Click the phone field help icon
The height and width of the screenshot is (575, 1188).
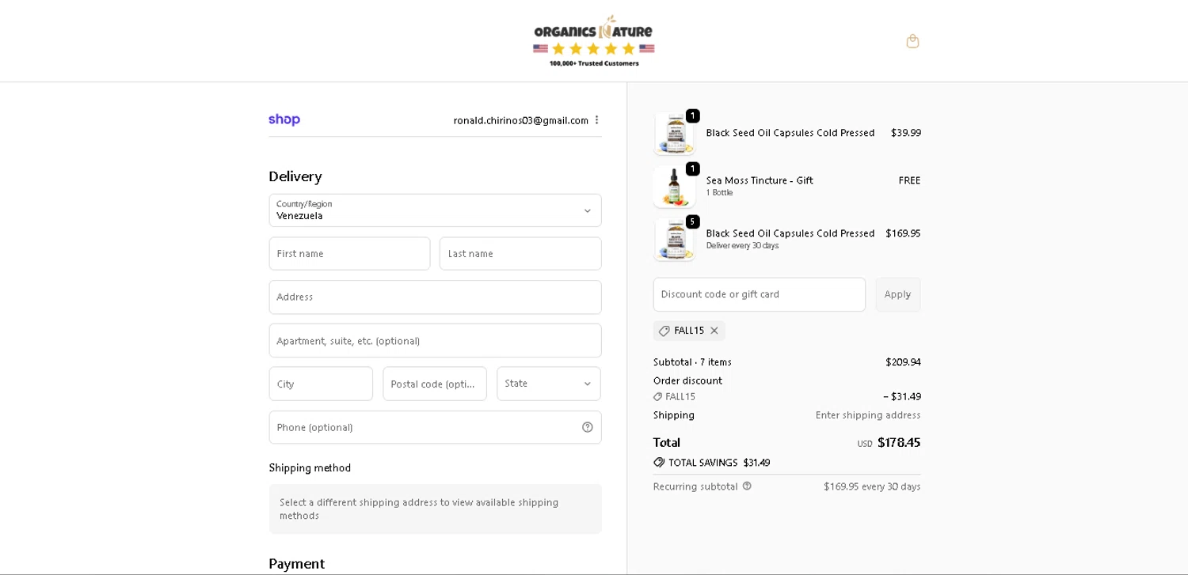(588, 427)
